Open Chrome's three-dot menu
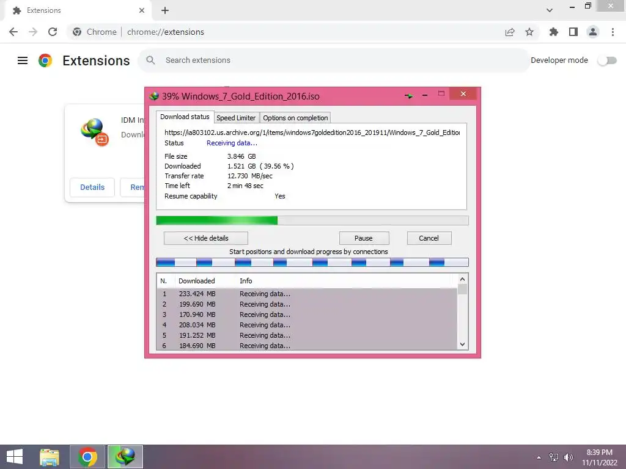 click(613, 32)
